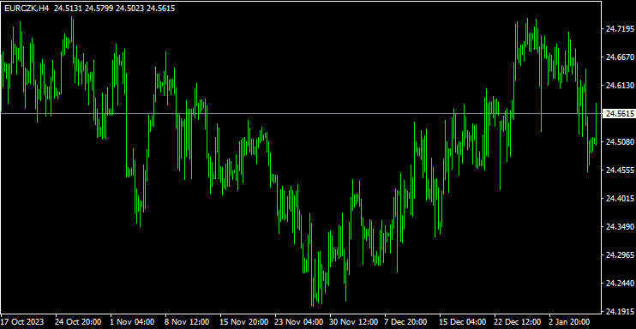Select the 8 Nov 12:00 time marker
636x329 pixels.
(x=187, y=322)
